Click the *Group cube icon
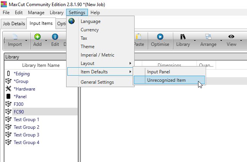This screenshot has width=247, height=162. click(x=8, y=81)
